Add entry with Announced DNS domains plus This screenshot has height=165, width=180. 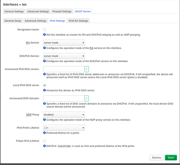(87, 98)
